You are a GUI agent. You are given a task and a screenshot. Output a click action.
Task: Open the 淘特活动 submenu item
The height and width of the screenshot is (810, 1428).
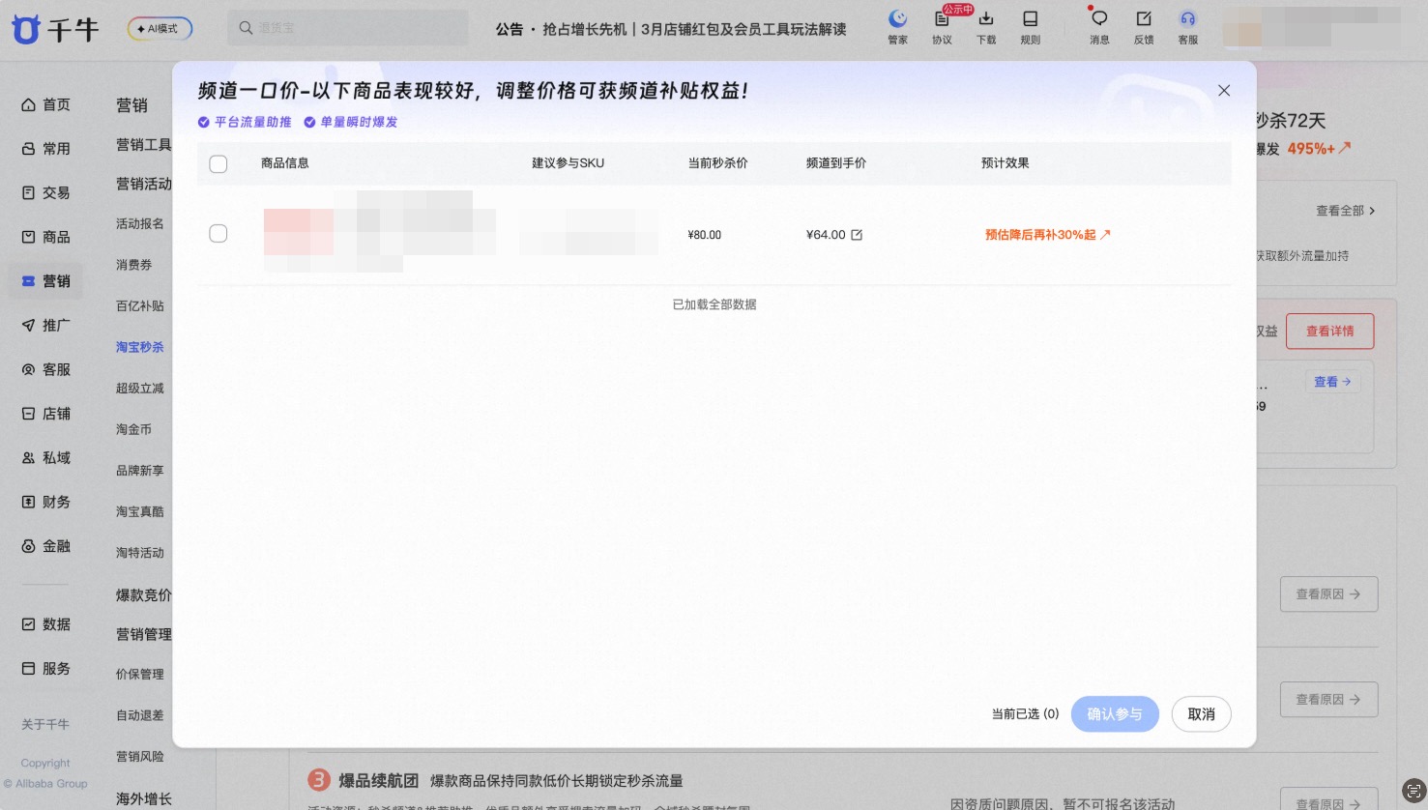pyautogui.click(x=140, y=553)
